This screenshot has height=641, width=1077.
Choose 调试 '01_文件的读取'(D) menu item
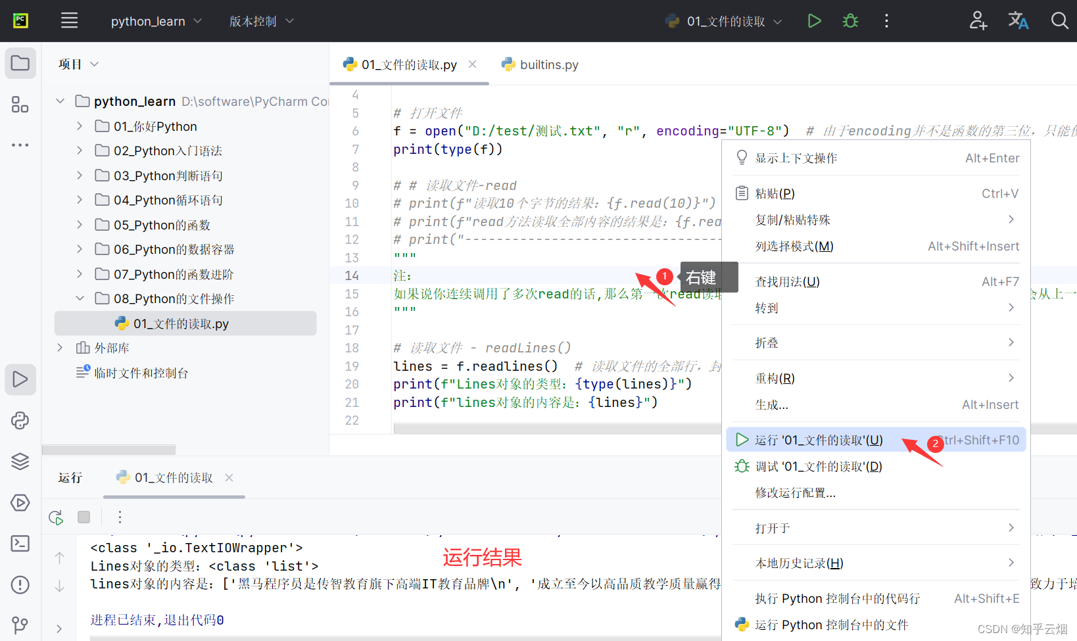[x=876, y=467]
